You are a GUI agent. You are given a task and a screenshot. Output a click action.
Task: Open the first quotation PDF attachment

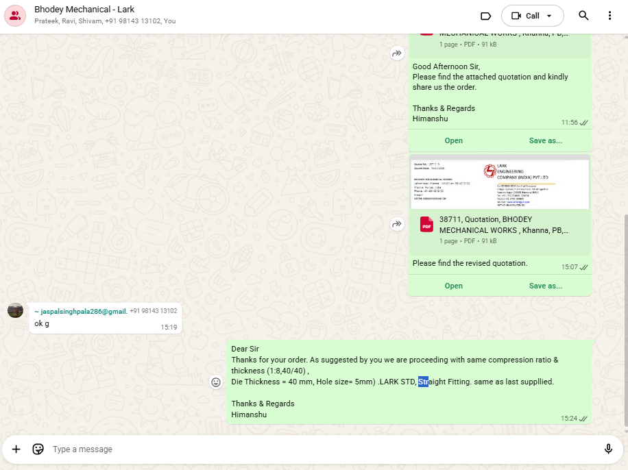(x=453, y=140)
